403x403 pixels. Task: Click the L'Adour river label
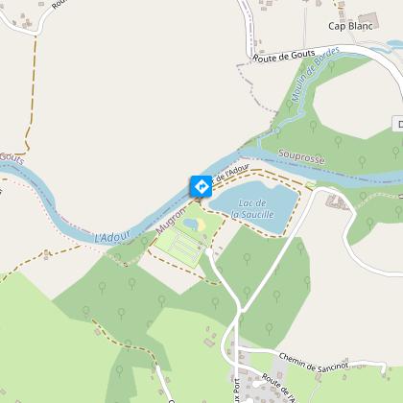[x=112, y=237]
